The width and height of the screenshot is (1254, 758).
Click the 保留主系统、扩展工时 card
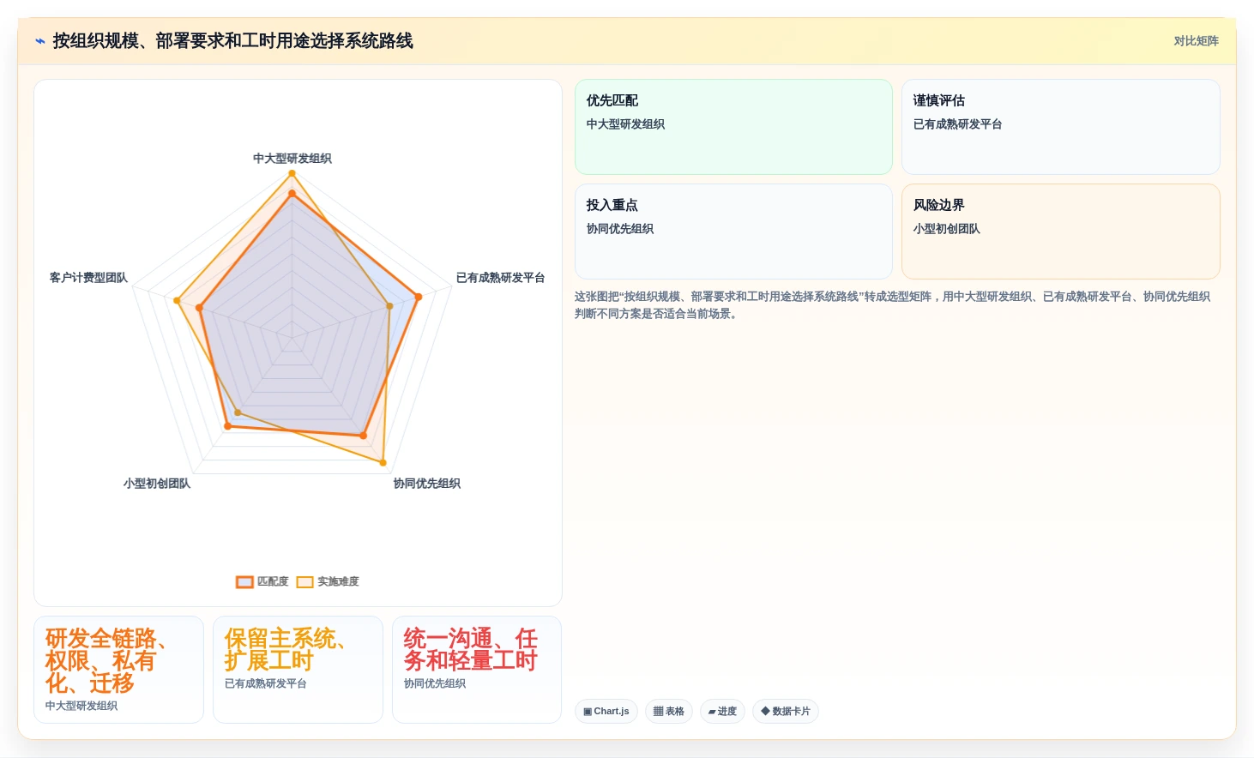[298, 670]
